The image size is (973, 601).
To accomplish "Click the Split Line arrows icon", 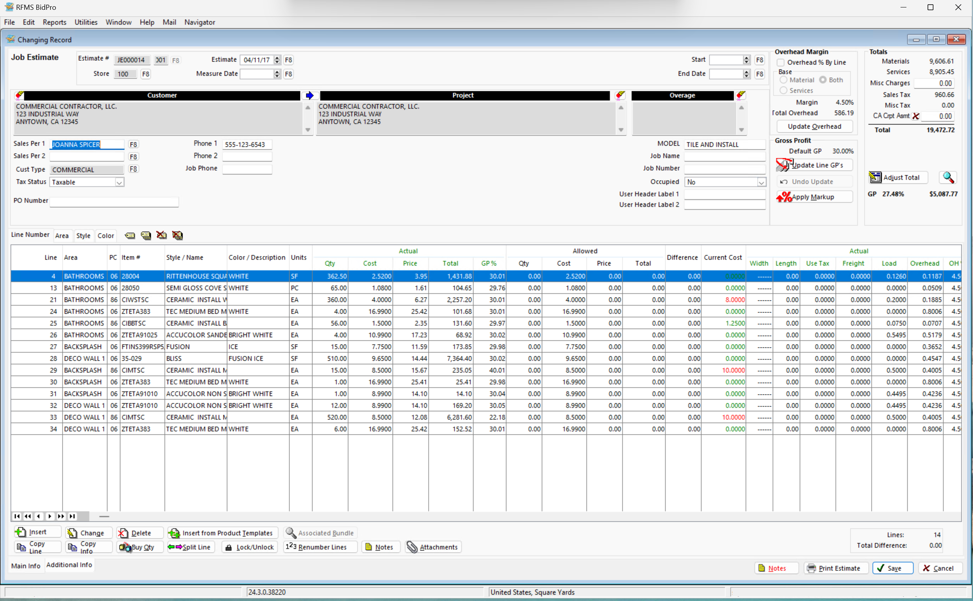I will (x=175, y=547).
